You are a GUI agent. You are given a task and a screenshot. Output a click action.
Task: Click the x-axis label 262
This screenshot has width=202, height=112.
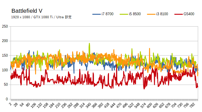pyautogui.click(x=70, y=105)
